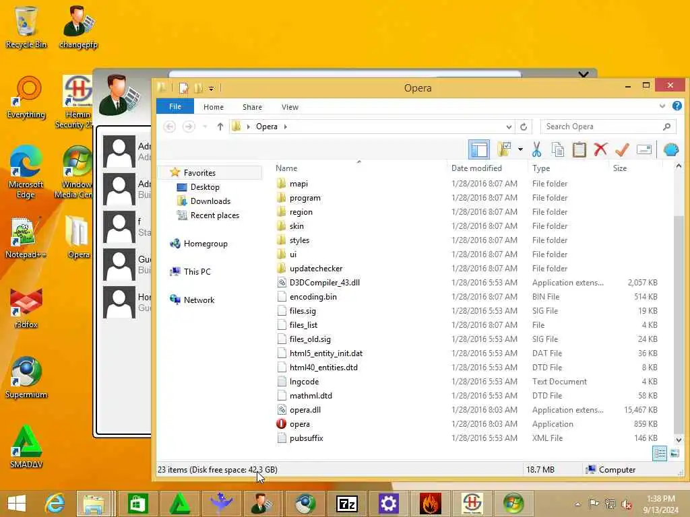
Task: Open Recycle Bin desktop icon
Action: click(x=26, y=27)
